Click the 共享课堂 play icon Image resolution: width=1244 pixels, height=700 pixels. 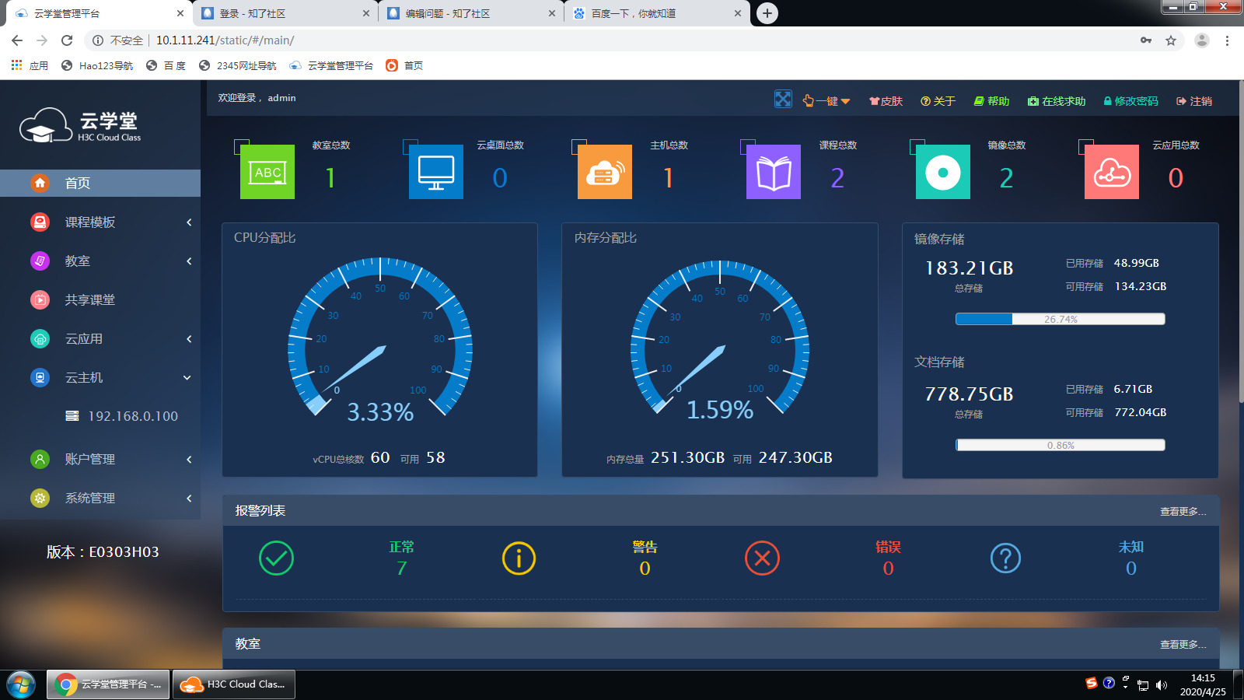coord(40,299)
